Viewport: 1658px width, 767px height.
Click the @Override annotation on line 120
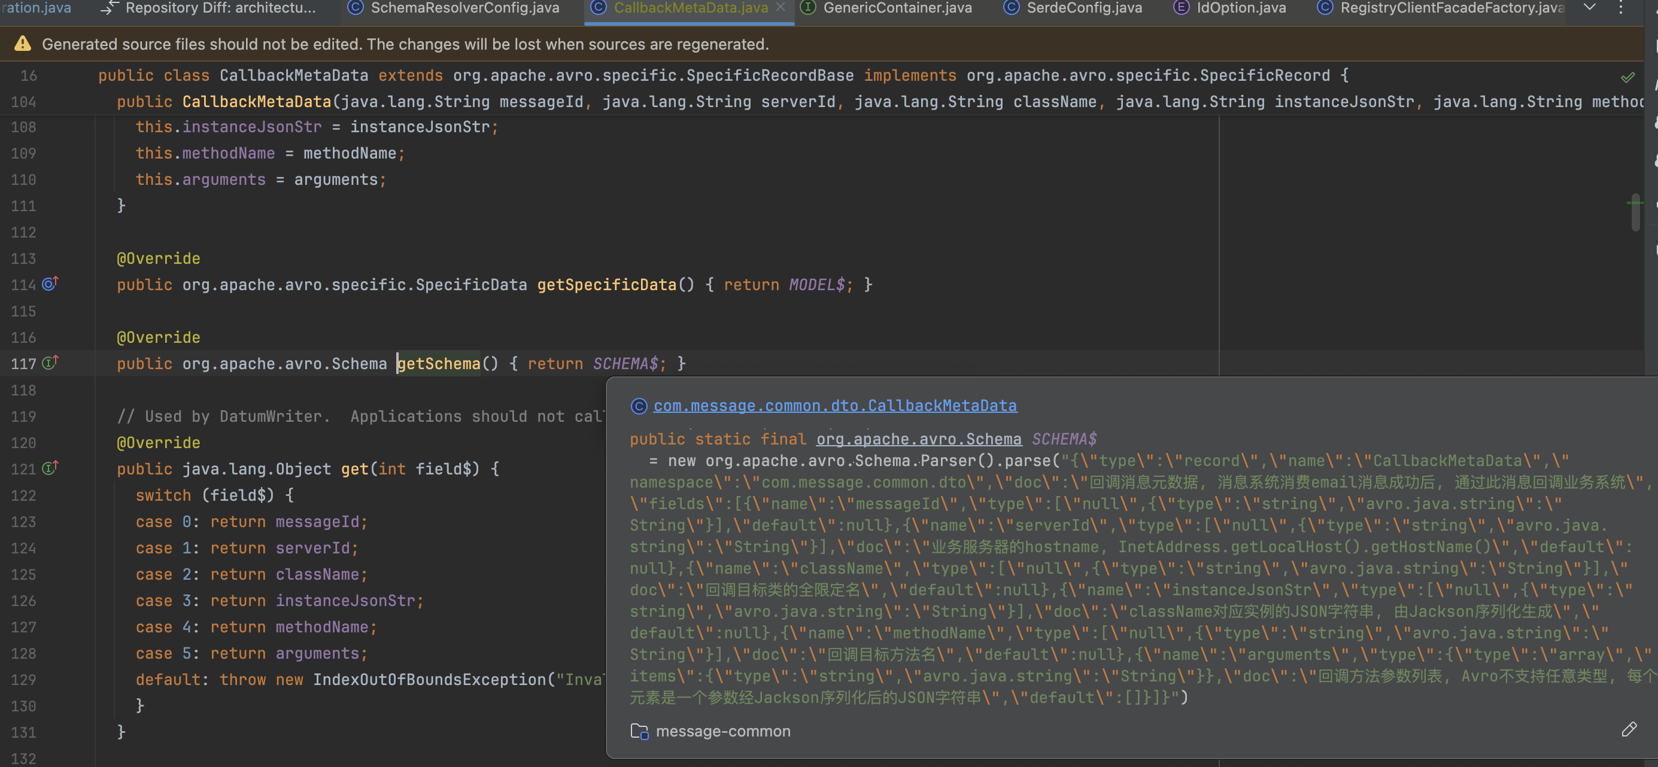click(159, 443)
